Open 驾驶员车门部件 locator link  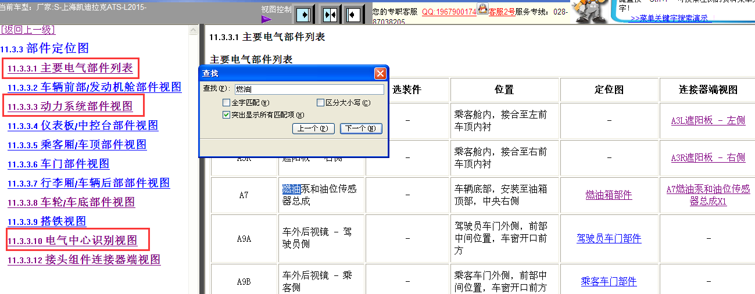tap(609, 238)
